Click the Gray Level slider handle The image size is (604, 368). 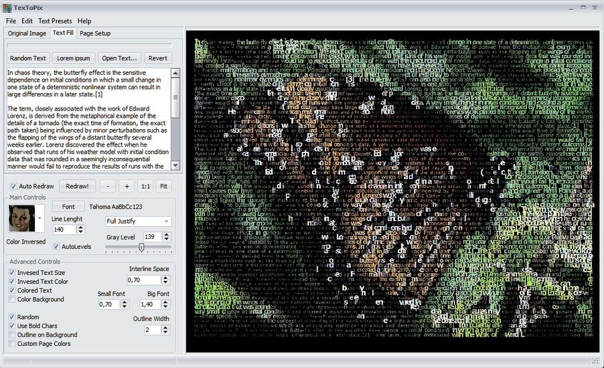click(x=141, y=247)
